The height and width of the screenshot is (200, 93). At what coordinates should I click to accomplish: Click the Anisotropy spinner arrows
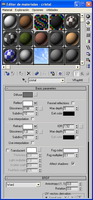pyautogui.click(x=80, y=184)
